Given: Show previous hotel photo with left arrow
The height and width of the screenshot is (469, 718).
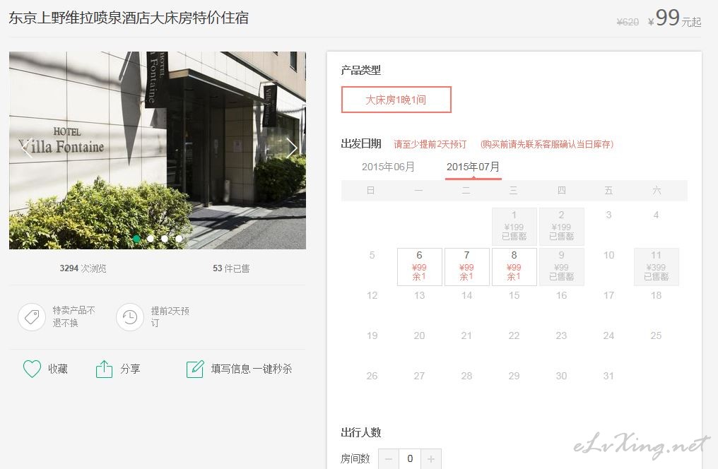Looking at the screenshot, I should (x=26, y=148).
